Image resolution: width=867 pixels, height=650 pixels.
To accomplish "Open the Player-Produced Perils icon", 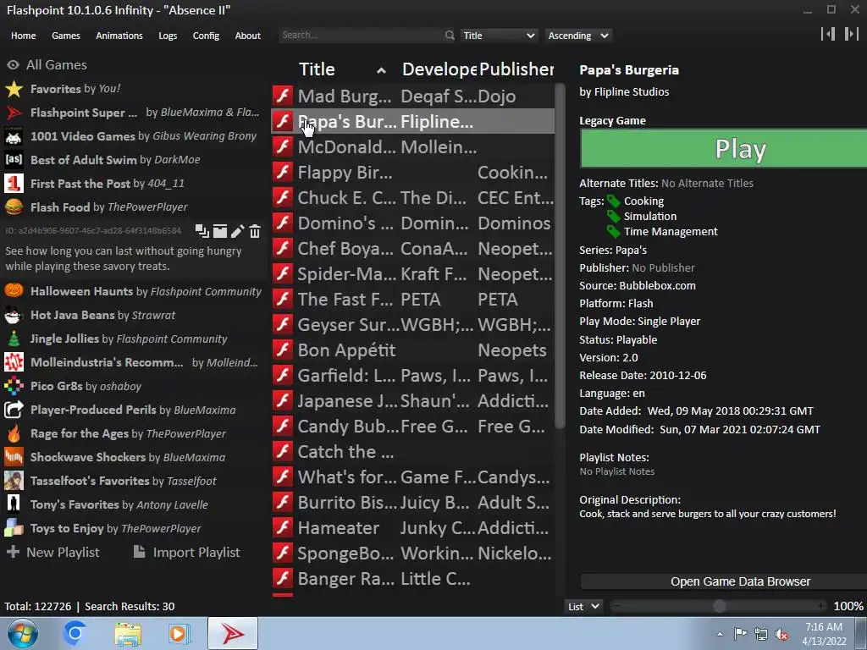I will (14, 410).
